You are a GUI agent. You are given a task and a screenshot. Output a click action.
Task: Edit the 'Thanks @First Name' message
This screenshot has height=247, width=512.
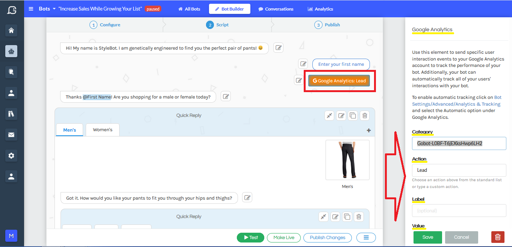[x=226, y=96]
